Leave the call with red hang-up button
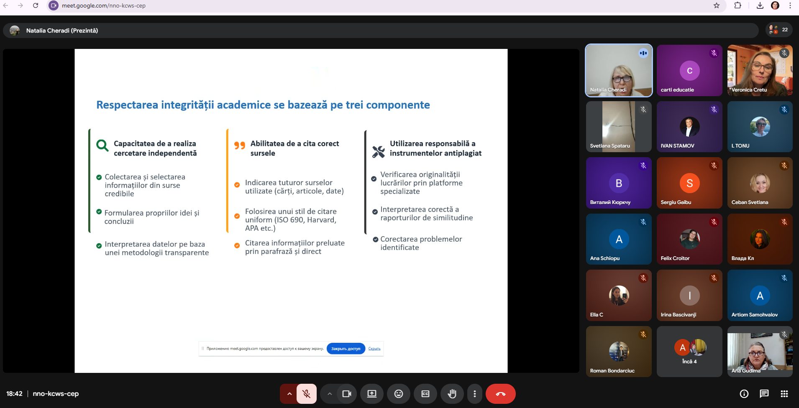 (500, 394)
